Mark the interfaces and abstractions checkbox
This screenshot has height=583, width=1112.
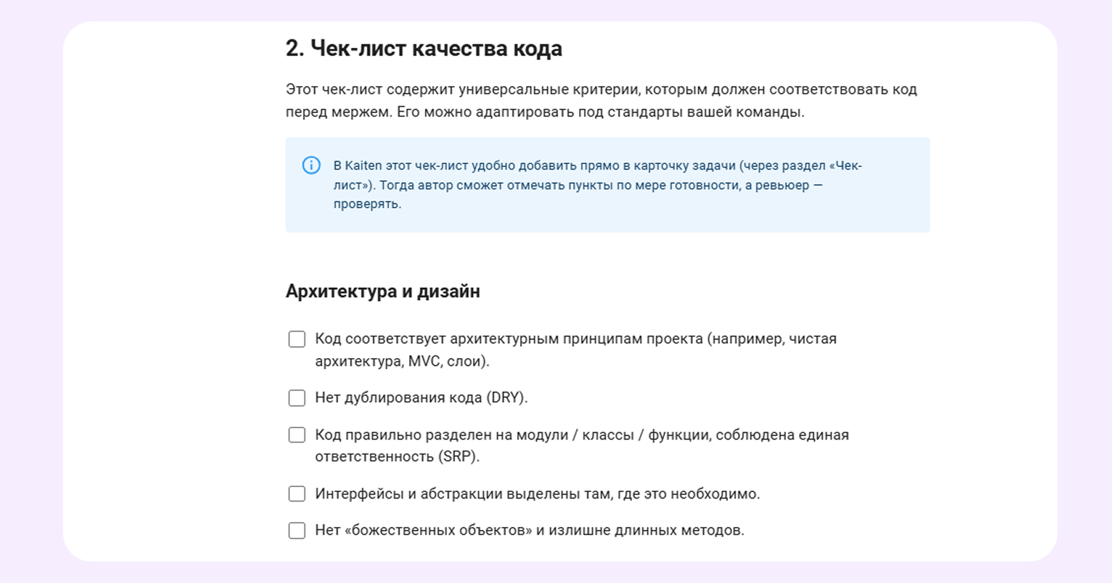297,493
